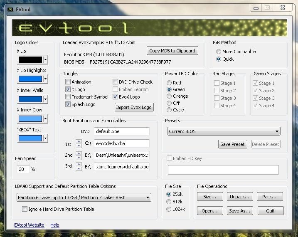Click the "XBOX" Text color swatch
Image resolution: width=298 pixels, height=237 pixels.
(30, 138)
